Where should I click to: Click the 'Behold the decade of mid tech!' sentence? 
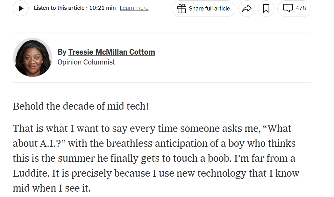click(x=81, y=106)
